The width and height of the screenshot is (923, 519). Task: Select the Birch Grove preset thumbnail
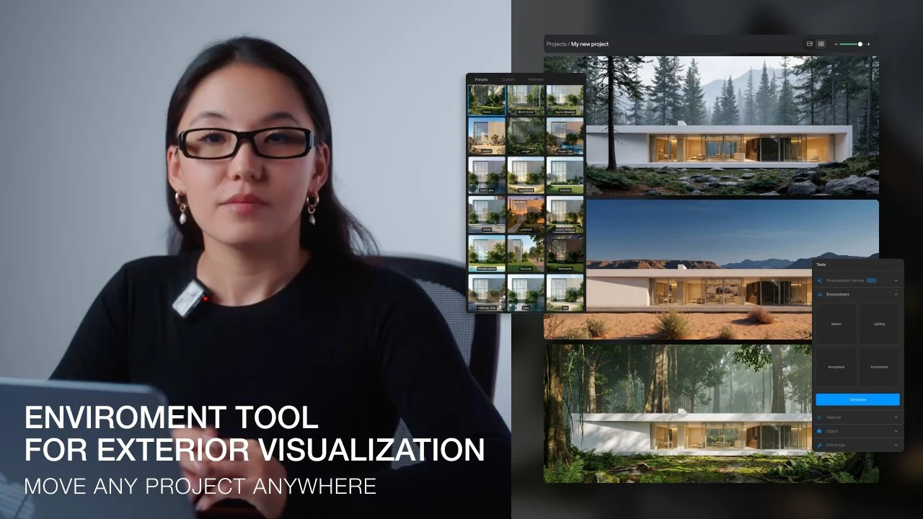click(x=526, y=100)
